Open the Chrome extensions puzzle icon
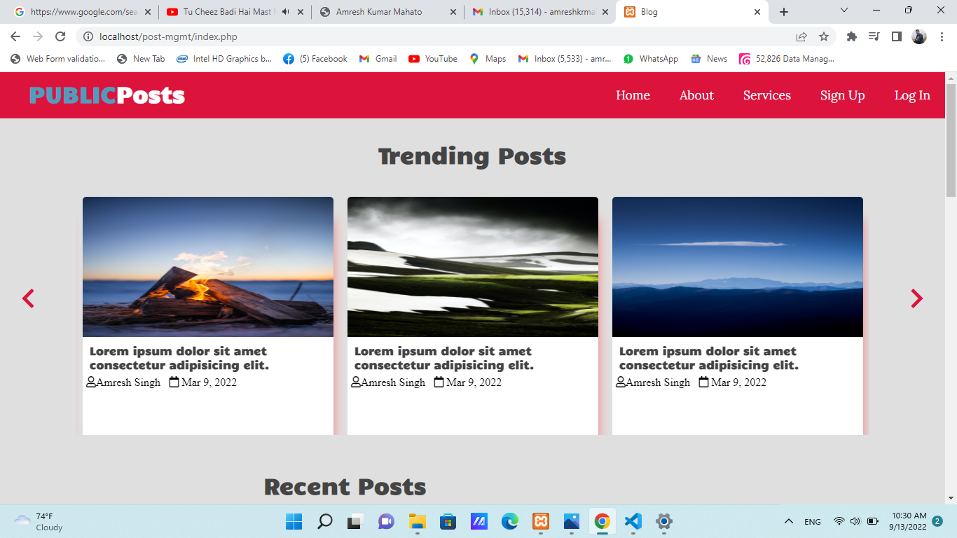 pos(852,36)
